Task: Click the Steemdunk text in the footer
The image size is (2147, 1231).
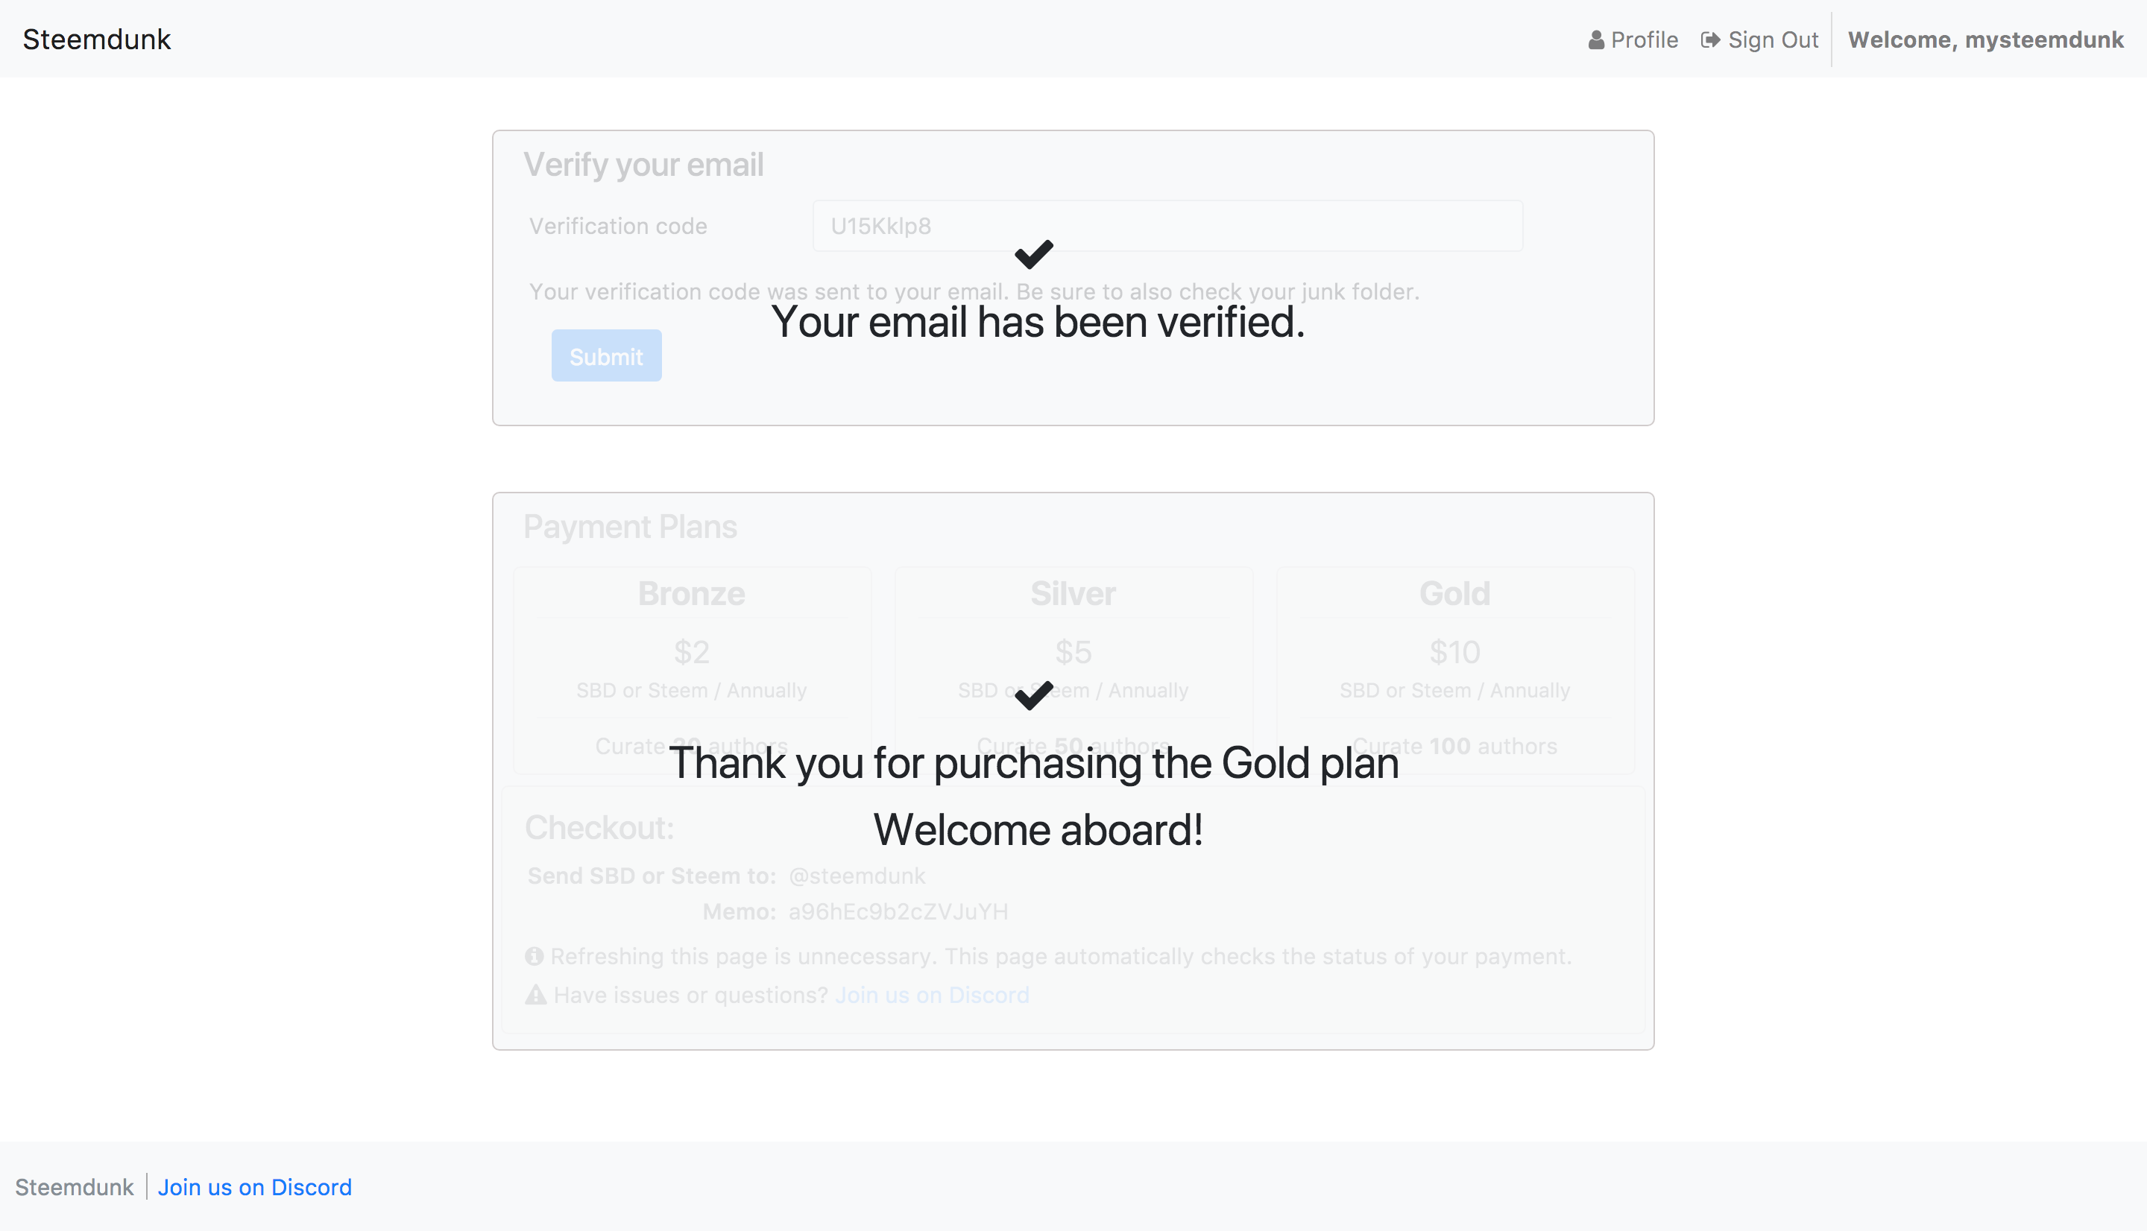Action: 75,1187
